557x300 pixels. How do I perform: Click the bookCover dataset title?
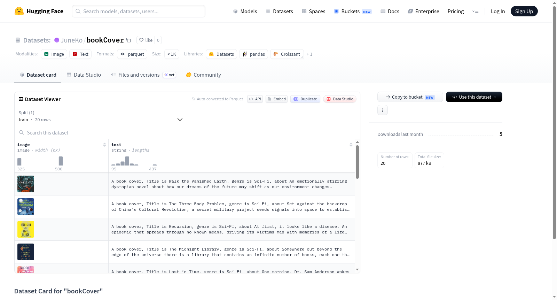(105, 40)
